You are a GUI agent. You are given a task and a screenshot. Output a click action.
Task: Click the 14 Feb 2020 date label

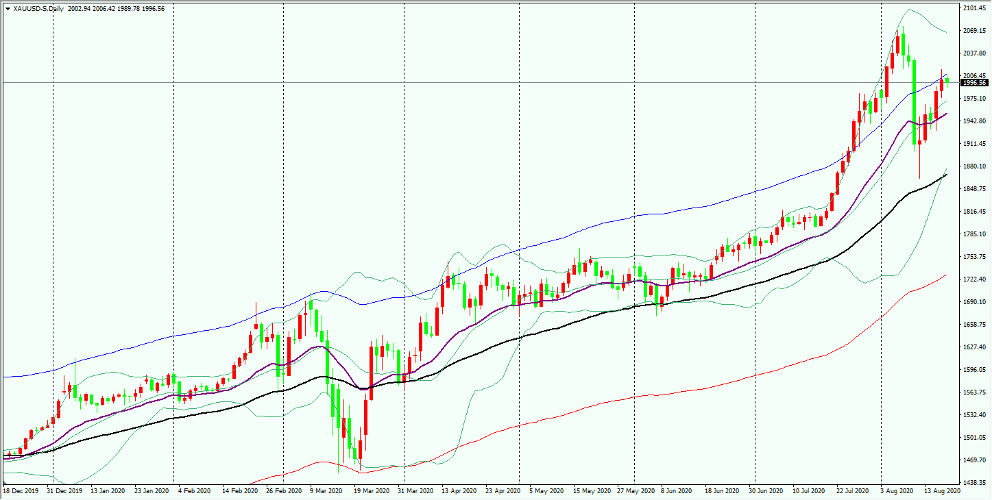coord(240,492)
